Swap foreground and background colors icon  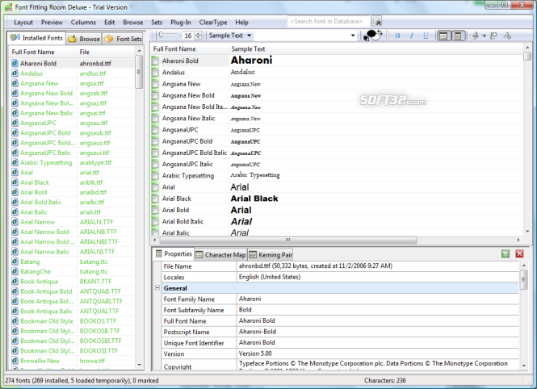(x=379, y=31)
